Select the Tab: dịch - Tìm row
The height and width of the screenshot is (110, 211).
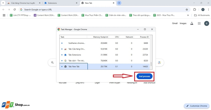tap(104, 61)
